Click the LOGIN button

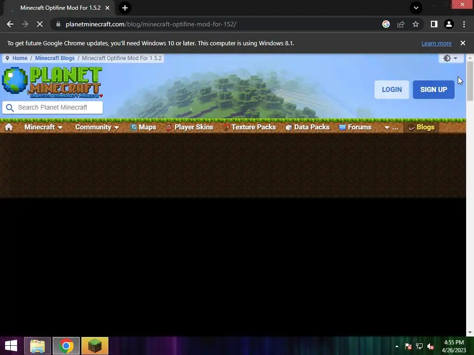click(x=392, y=90)
